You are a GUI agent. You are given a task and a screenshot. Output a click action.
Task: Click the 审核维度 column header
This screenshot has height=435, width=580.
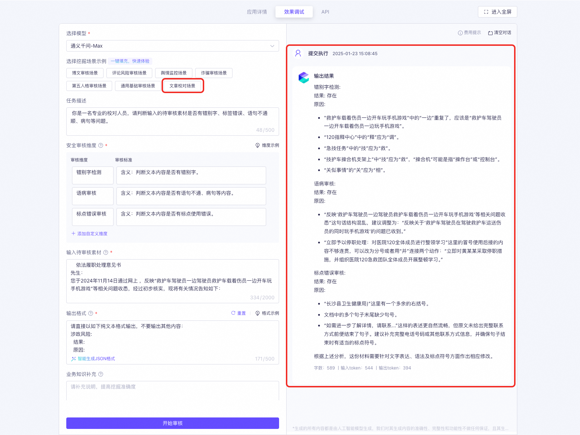click(x=79, y=160)
